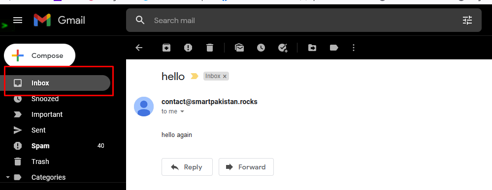
Task: Open the main menu hamburger icon
Action: click(x=18, y=20)
